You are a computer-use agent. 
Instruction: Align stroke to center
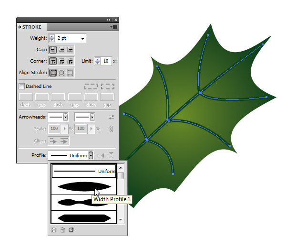(53, 73)
